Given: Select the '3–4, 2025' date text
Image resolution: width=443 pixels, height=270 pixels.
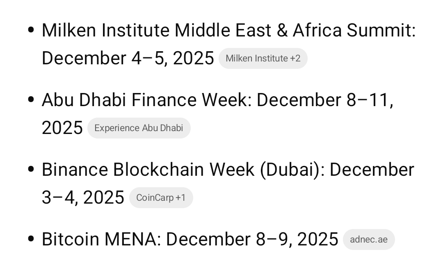Looking at the screenshot, I should [83, 197].
